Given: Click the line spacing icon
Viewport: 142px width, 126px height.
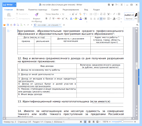Looking at the screenshot, I should pyautogui.click(x=108, y=19).
